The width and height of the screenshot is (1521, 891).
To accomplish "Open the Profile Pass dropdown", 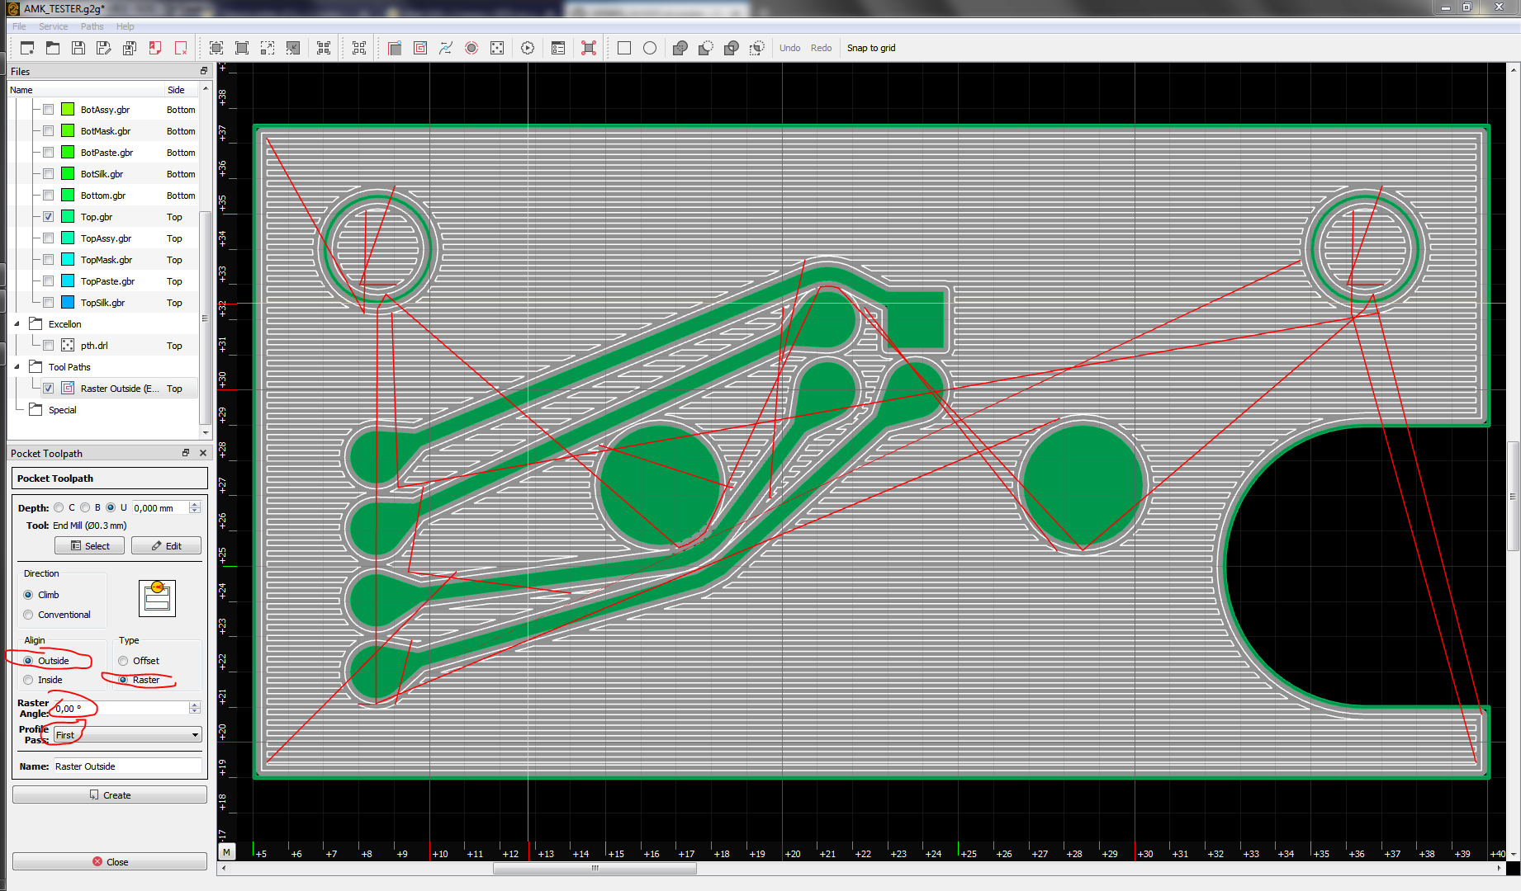I will 128,735.
